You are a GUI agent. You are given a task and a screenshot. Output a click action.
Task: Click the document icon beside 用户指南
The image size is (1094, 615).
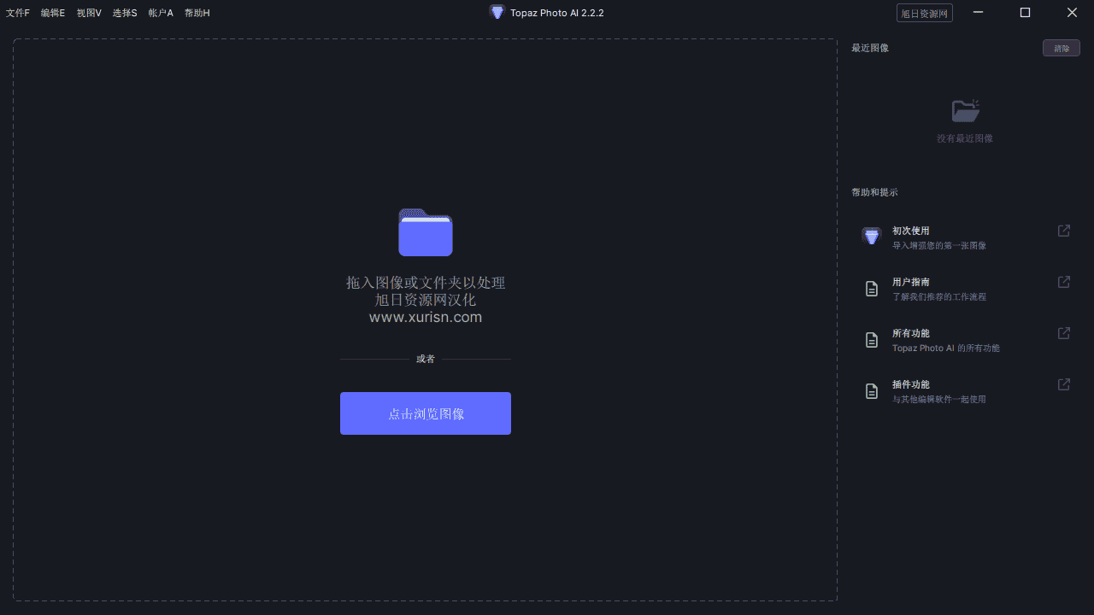click(871, 289)
